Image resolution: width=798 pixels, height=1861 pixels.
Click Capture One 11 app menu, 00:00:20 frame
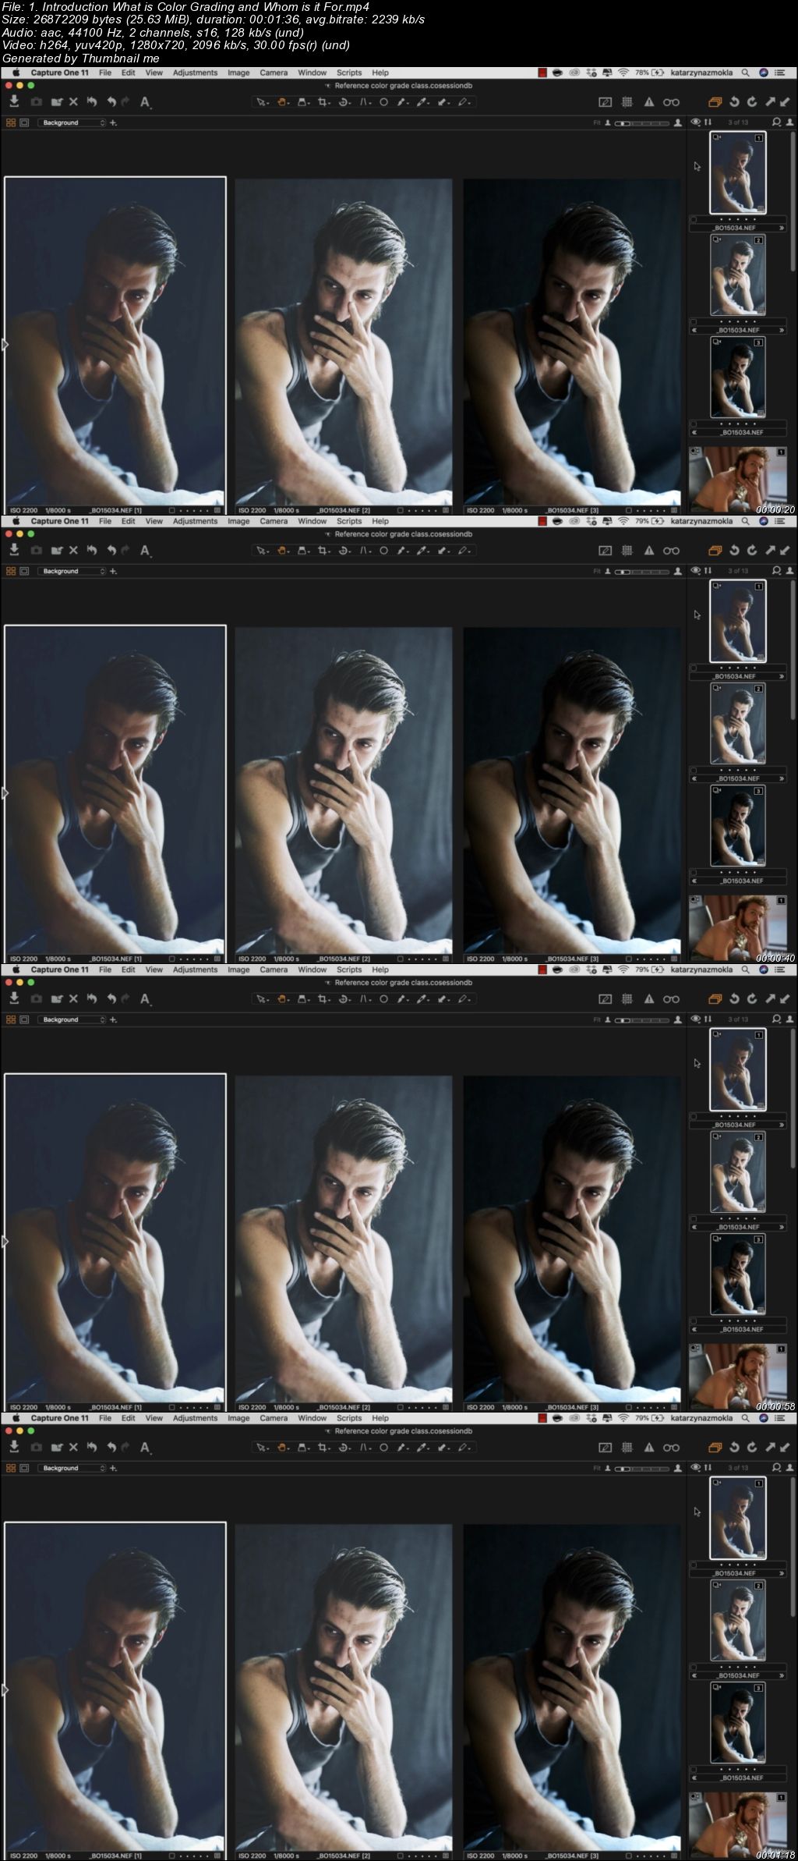pos(59,73)
